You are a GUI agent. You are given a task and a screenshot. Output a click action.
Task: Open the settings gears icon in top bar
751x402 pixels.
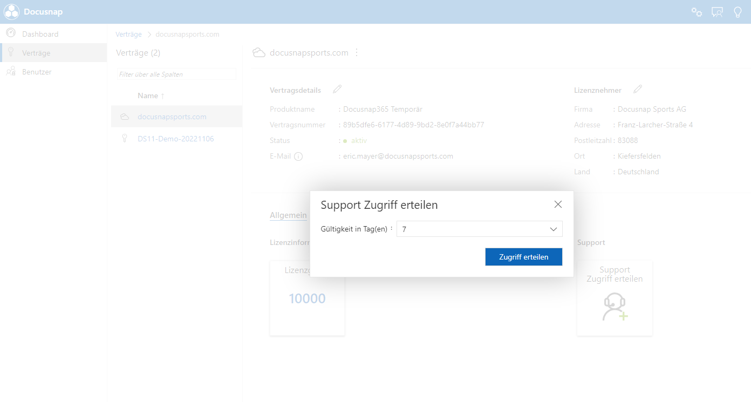pyautogui.click(x=697, y=11)
